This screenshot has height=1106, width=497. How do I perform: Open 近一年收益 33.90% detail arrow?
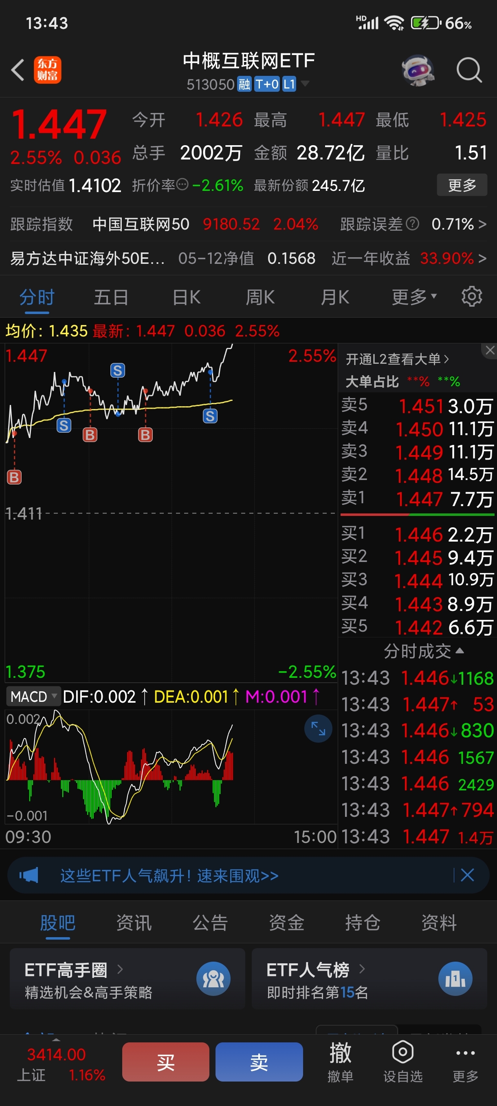point(482,258)
